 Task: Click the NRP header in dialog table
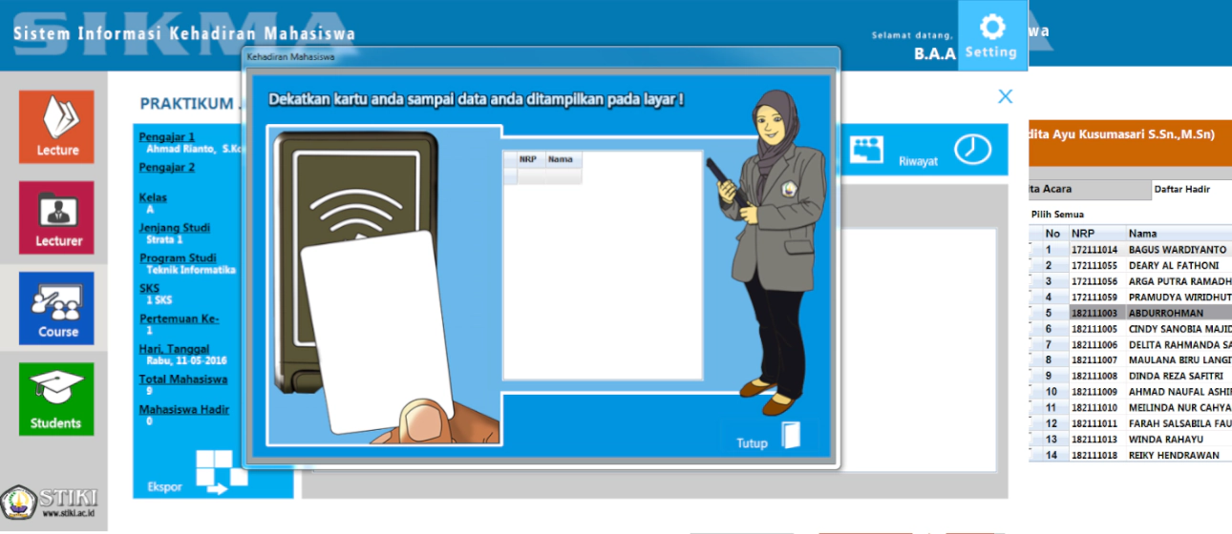530,160
